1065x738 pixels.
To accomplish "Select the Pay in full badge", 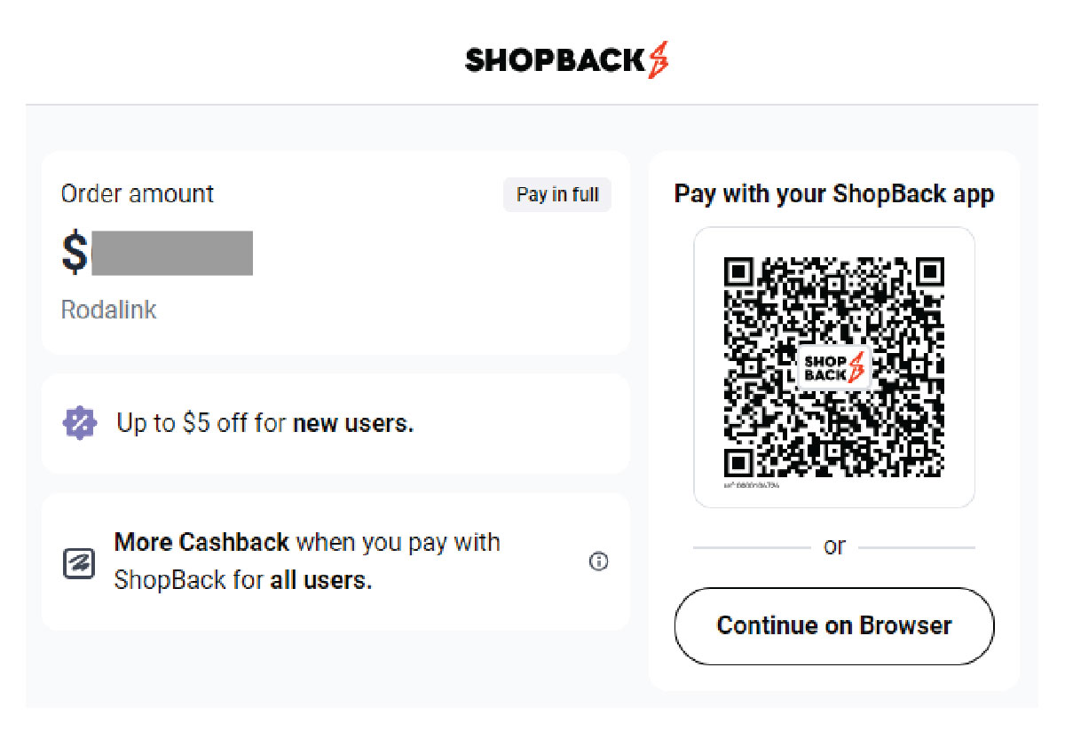I will (556, 194).
